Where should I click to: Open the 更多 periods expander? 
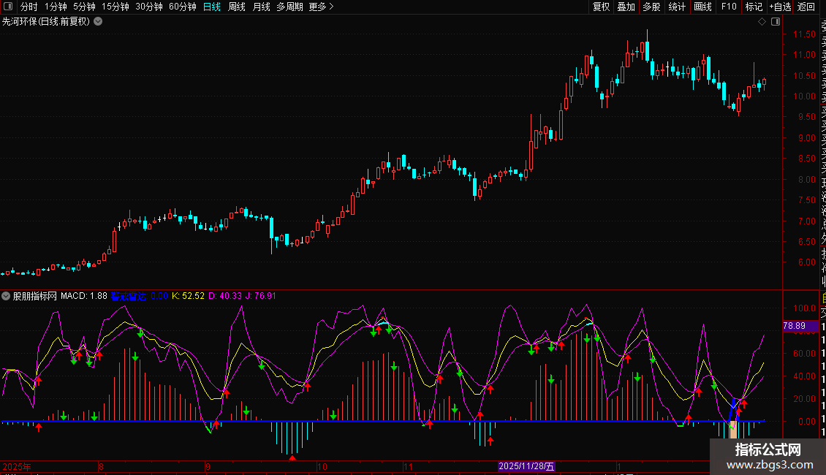[321, 7]
